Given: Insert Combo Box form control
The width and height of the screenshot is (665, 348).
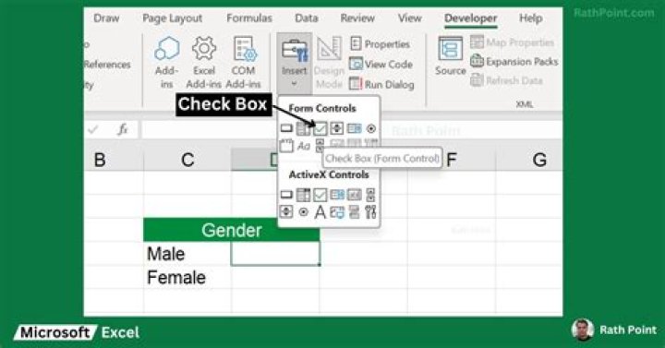Looking at the screenshot, I should pos(303,128).
